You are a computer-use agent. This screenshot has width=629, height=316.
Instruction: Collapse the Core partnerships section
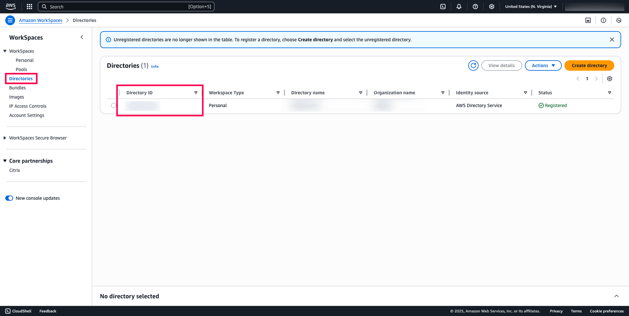point(5,161)
